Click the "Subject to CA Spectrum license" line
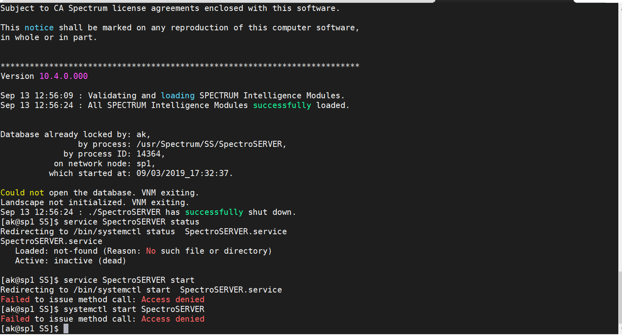This screenshot has height=335, width=622. click(170, 8)
